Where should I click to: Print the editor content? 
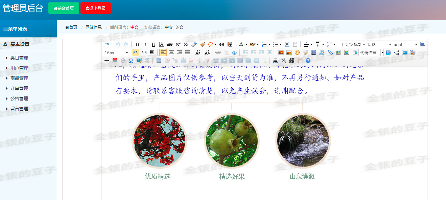click(x=276, y=61)
